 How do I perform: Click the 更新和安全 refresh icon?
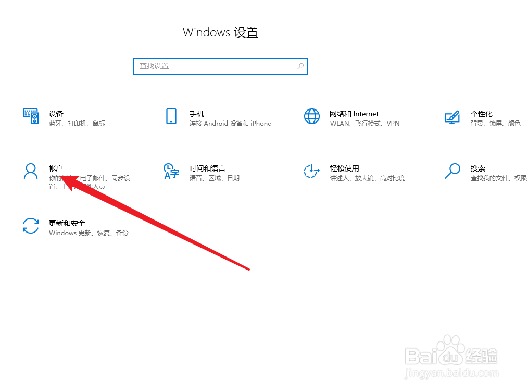click(31, 226)
